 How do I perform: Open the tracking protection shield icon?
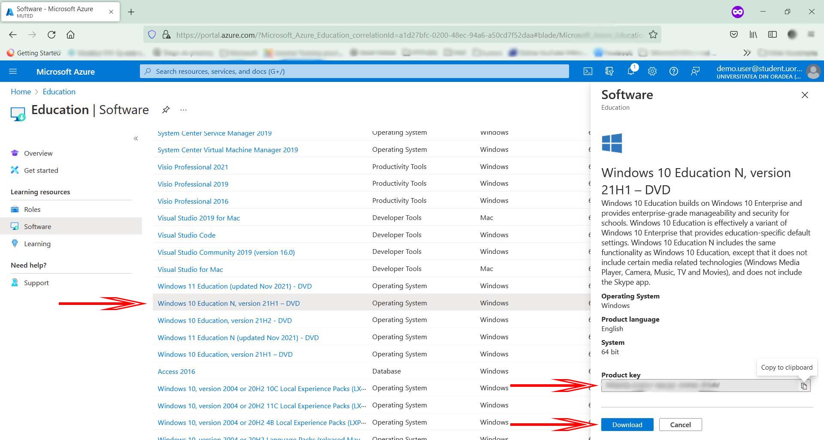[152, 35]
